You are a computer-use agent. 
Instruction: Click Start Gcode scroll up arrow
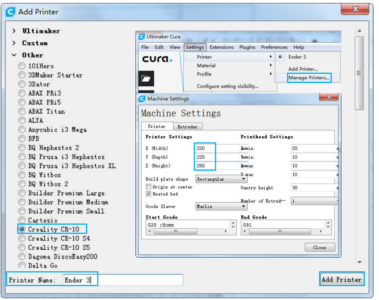coord(233,223)
